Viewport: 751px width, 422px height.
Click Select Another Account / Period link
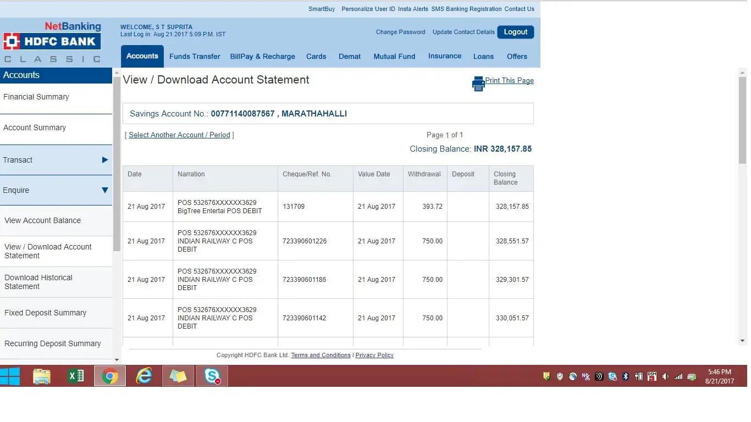tap(179, 135)
